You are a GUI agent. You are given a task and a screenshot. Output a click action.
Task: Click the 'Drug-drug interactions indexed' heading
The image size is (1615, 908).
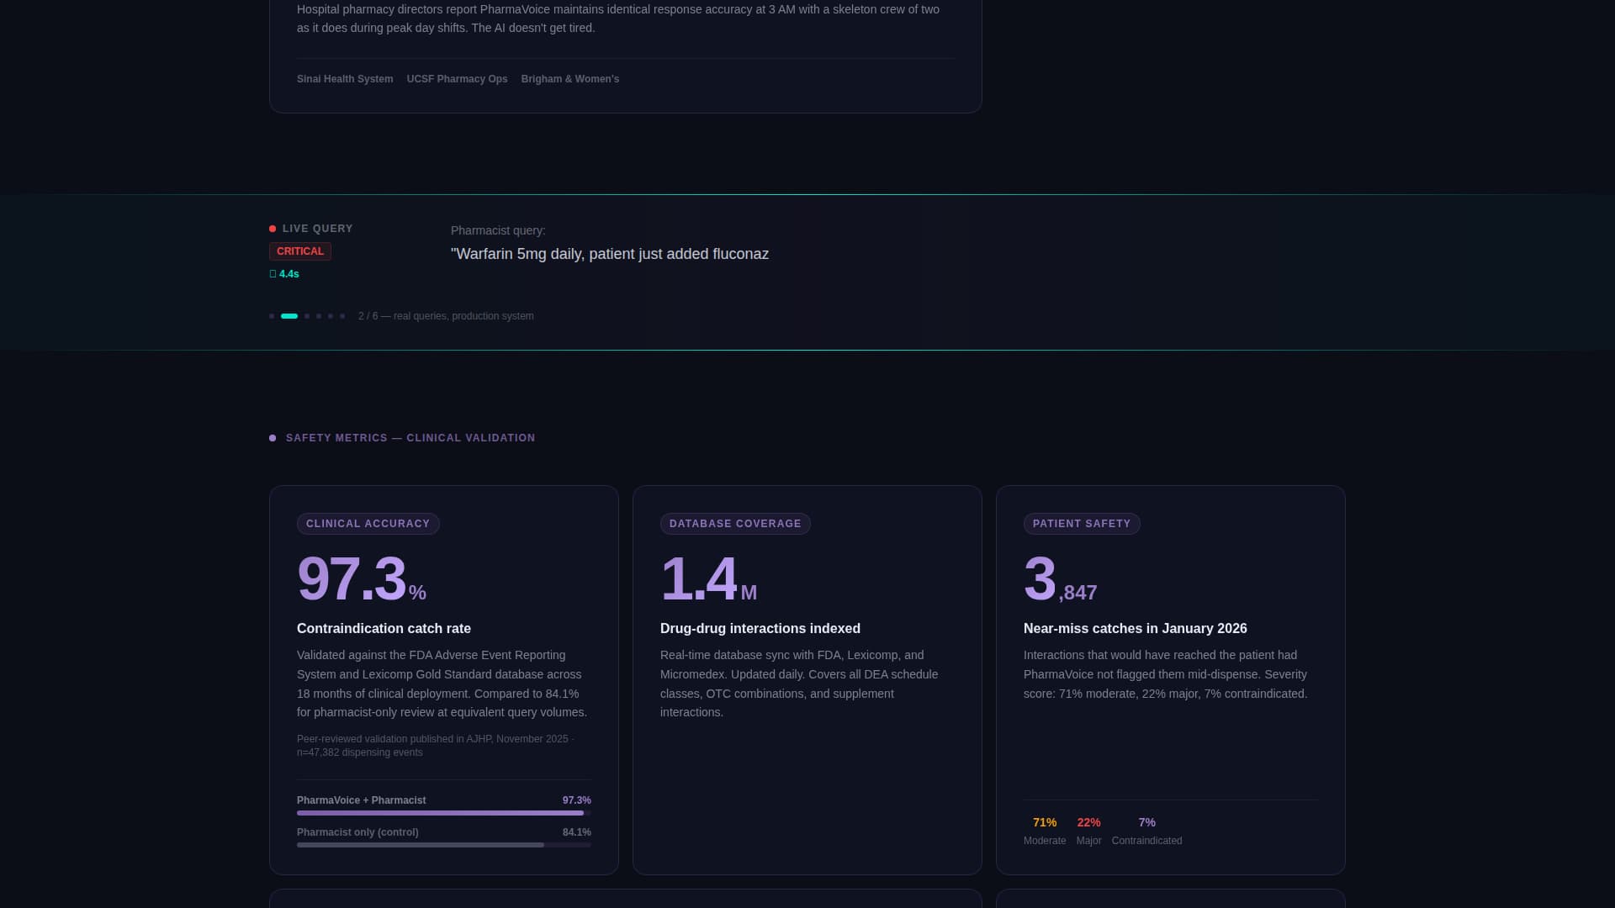760,629
